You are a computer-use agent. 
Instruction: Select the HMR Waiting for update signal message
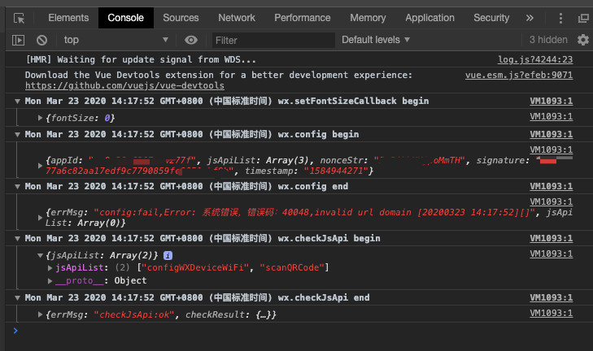click(x=141, y=59)
